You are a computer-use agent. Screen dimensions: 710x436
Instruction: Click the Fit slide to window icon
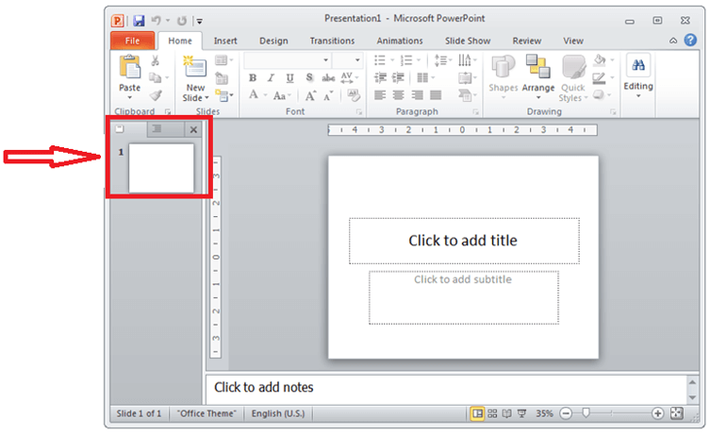(676, 413)
